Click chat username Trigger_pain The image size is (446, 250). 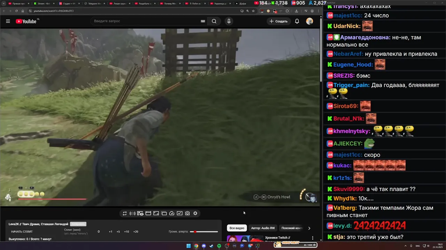(351, 85)
